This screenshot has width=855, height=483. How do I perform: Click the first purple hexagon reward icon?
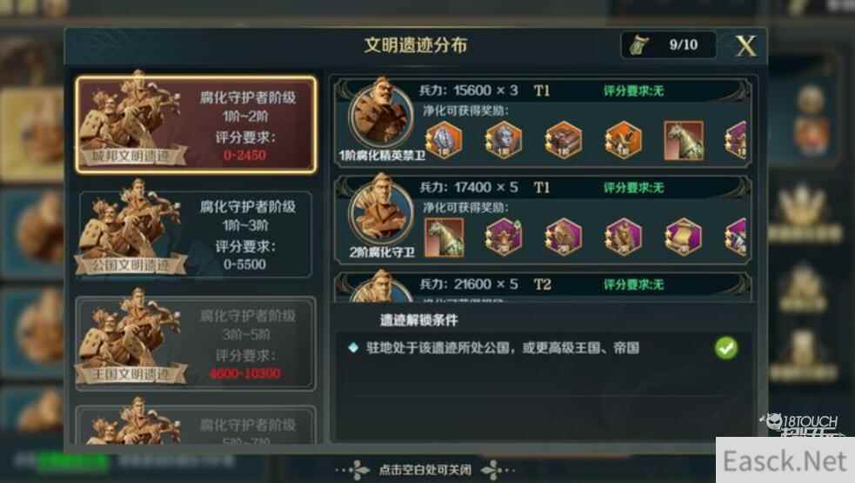(x=504, y=237)
